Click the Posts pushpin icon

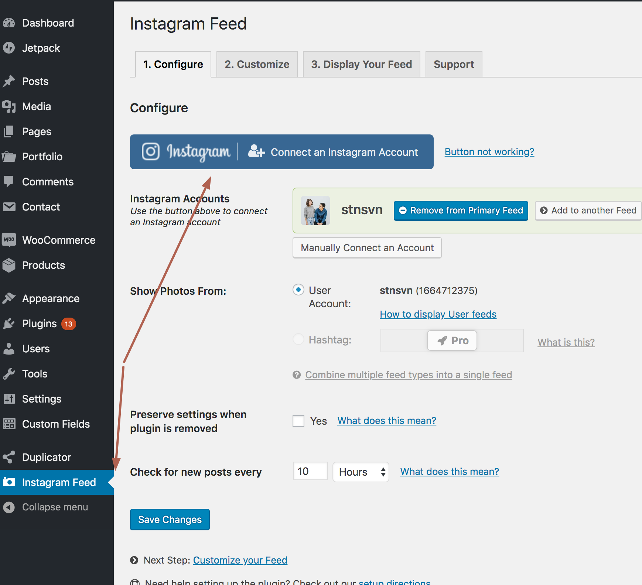[x=9, y=81]
